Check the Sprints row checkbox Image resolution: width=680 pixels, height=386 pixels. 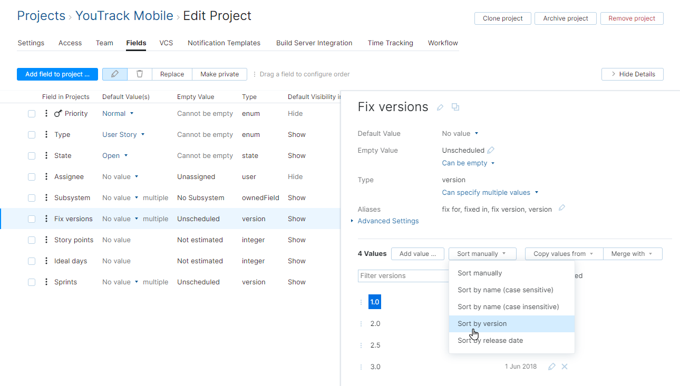31,282
